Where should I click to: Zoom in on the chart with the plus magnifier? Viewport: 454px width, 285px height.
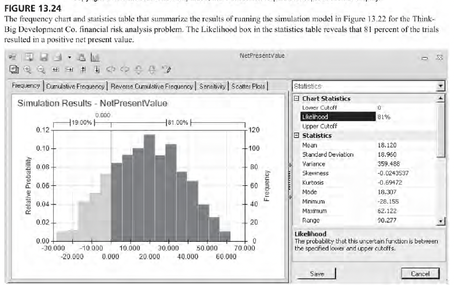[28, 69]
